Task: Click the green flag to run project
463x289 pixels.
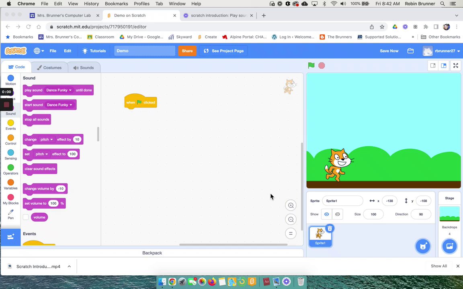Action: click(311, 65)
